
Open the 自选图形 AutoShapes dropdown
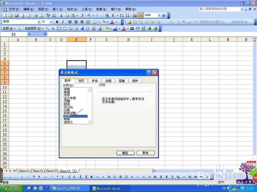(34, 29)
